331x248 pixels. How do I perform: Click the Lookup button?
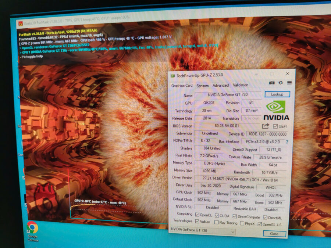coord(277,94)
